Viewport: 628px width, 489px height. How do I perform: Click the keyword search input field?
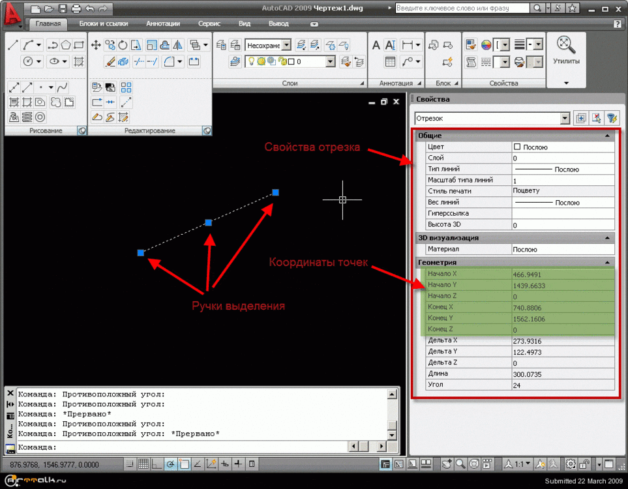coord(462,8)
